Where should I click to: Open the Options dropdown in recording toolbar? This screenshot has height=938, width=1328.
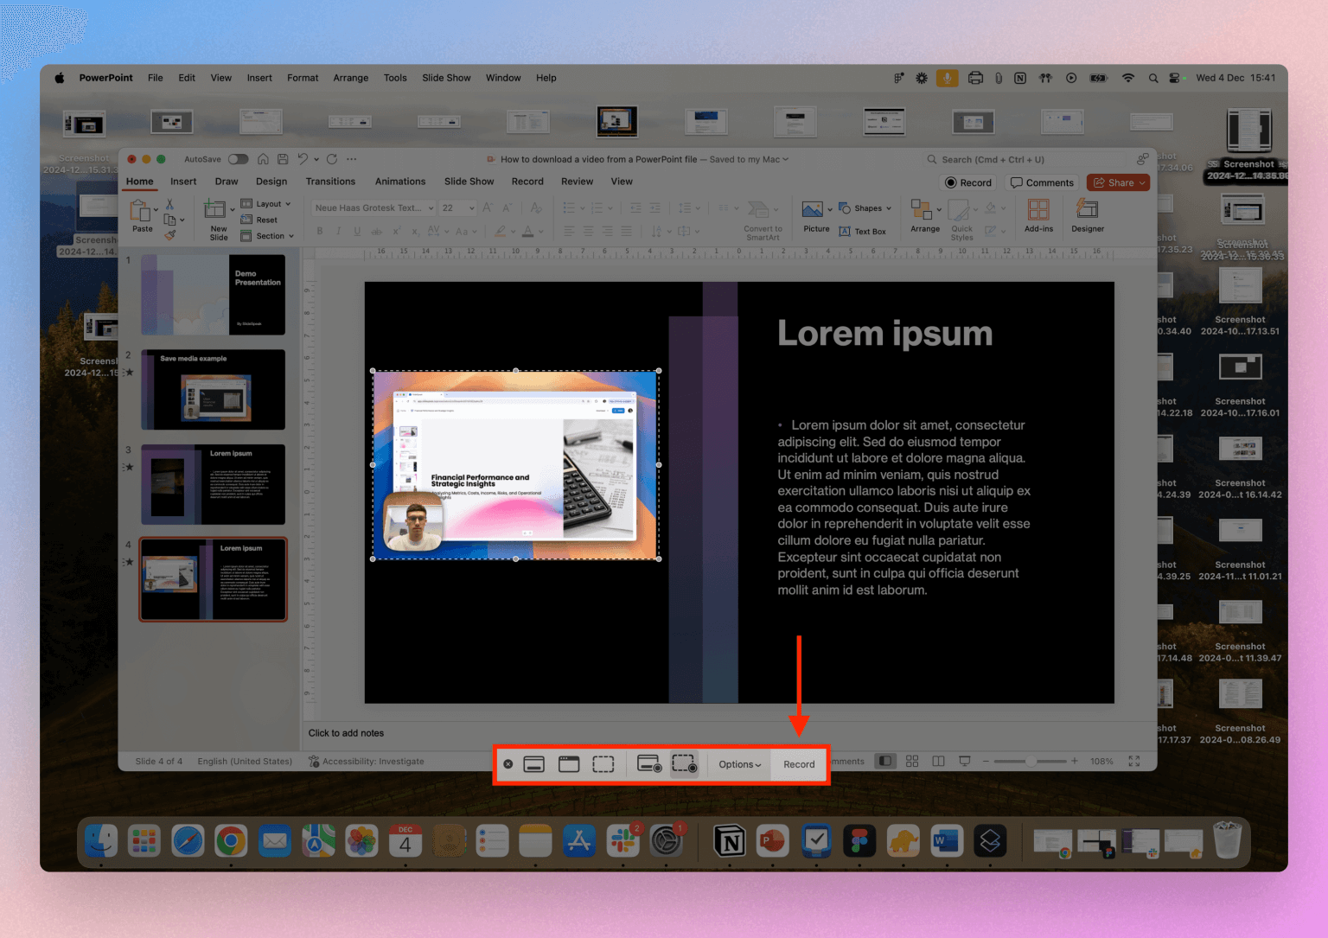738,763
